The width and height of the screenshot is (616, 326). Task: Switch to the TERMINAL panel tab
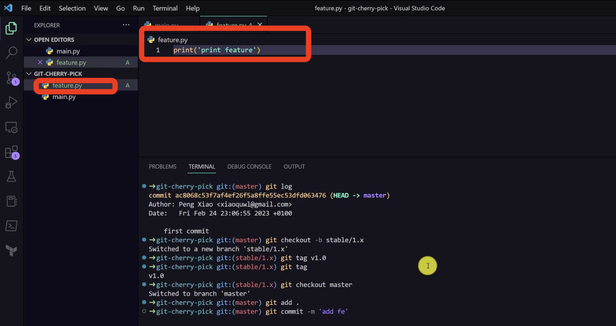[202, 167]
